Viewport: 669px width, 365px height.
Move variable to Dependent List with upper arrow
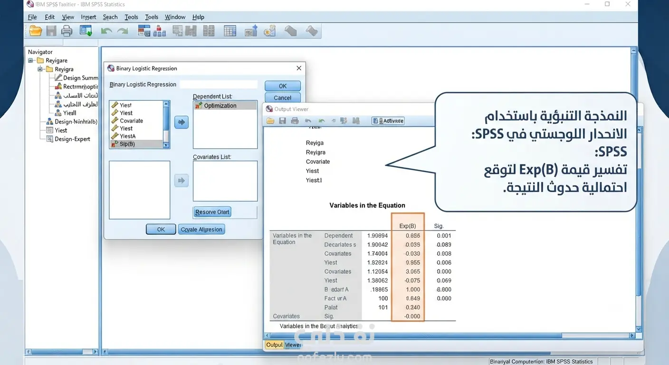pos(182,123)
